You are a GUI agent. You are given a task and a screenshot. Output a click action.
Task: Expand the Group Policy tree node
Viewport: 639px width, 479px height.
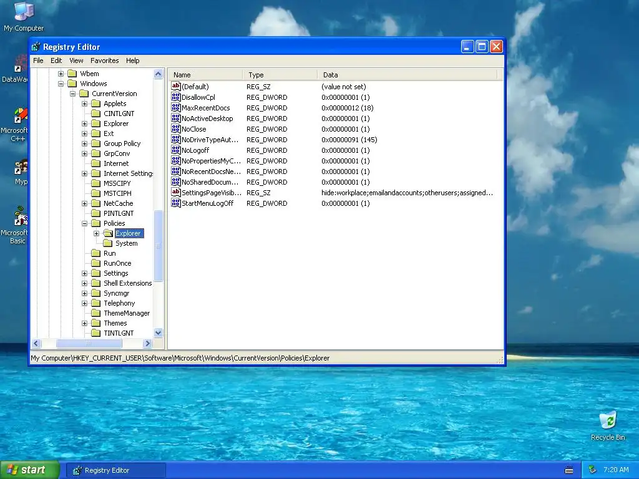pos(84,143)
